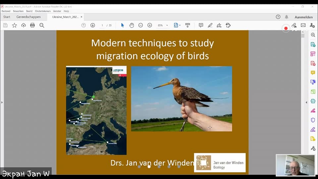Print the document using printer icon
This screenshot has height=179, width=318.
tap(32, 25)
